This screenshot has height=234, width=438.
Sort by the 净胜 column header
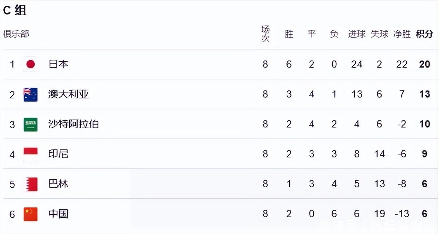pyautogui.click(x=402, y=34)
